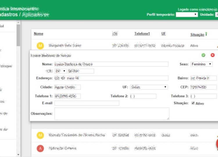Click the Bairro input field
The image size is (218, 157).
click(x=203, y=78)
